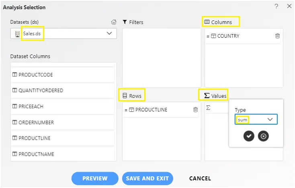This screenshot has height=188, width=295.
Task: Click the home icon beside Datasets
Action: click(x=114, y=22)
